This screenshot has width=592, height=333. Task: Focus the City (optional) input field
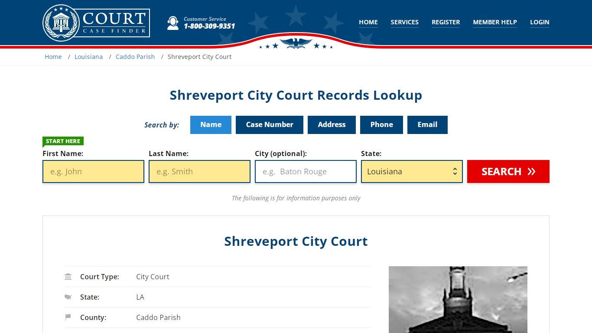[306, 171]
